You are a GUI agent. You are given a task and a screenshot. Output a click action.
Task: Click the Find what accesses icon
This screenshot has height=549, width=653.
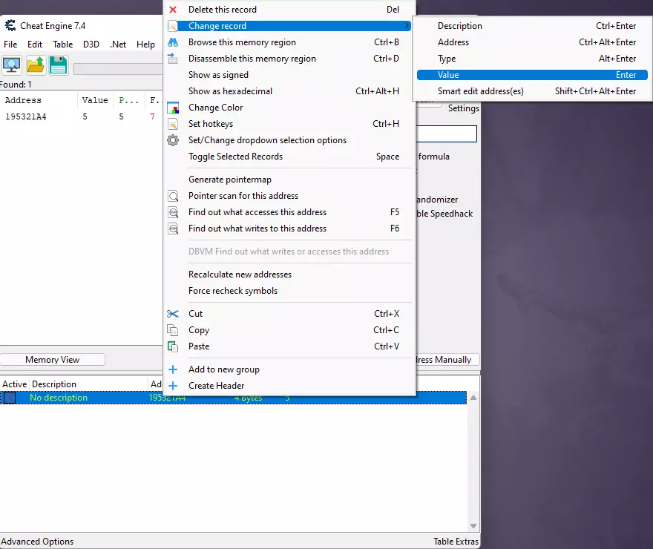point(173,212)
